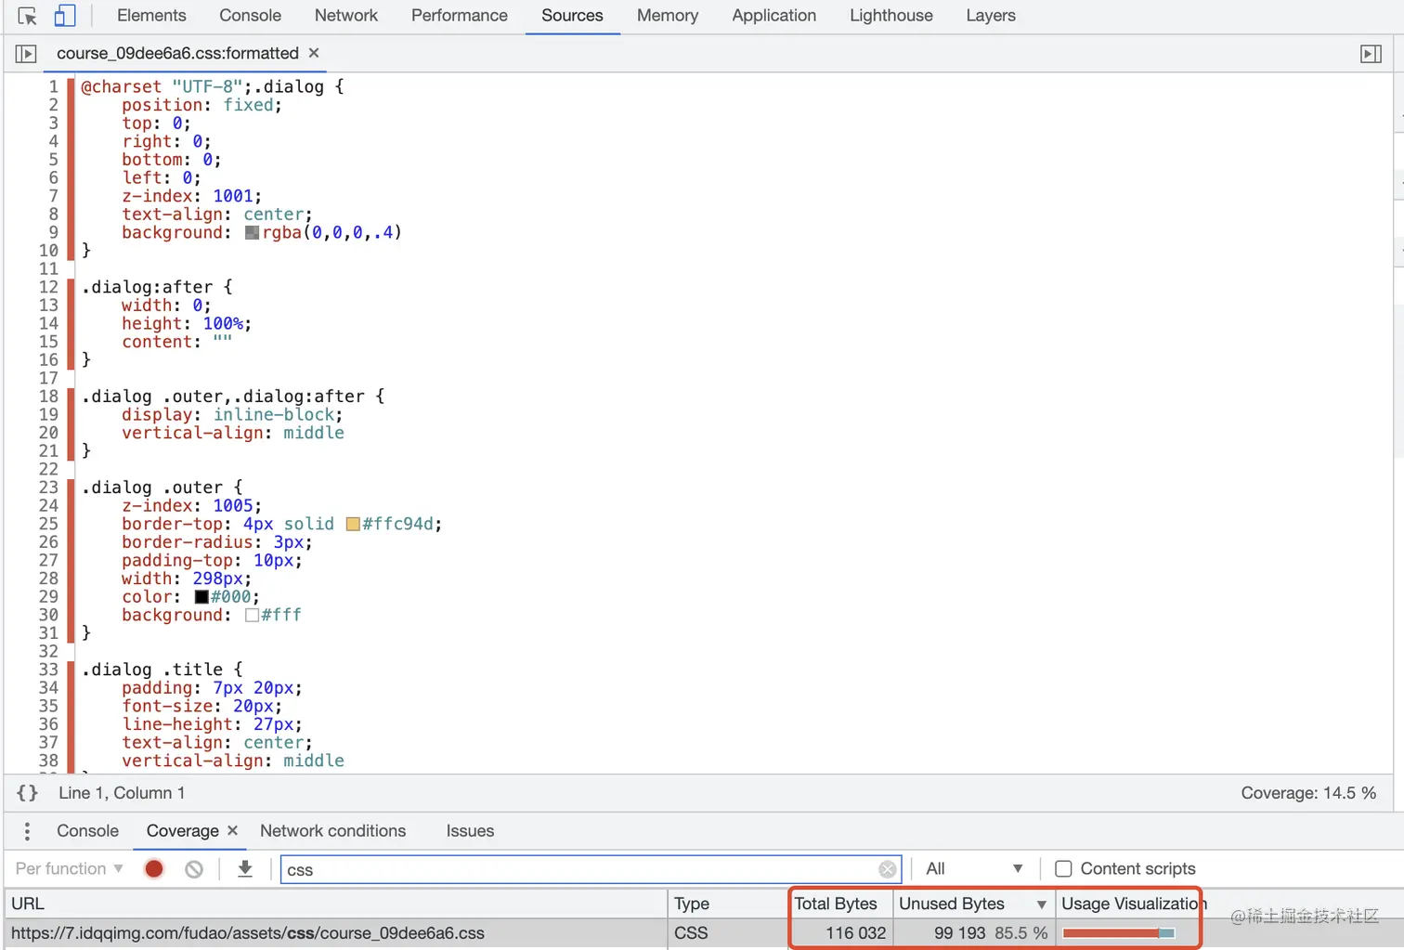
Task: Clear the css filter text field
Action: pos(888,869)
